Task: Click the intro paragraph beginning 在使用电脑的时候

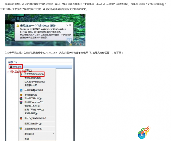Action: pos(83,7)
